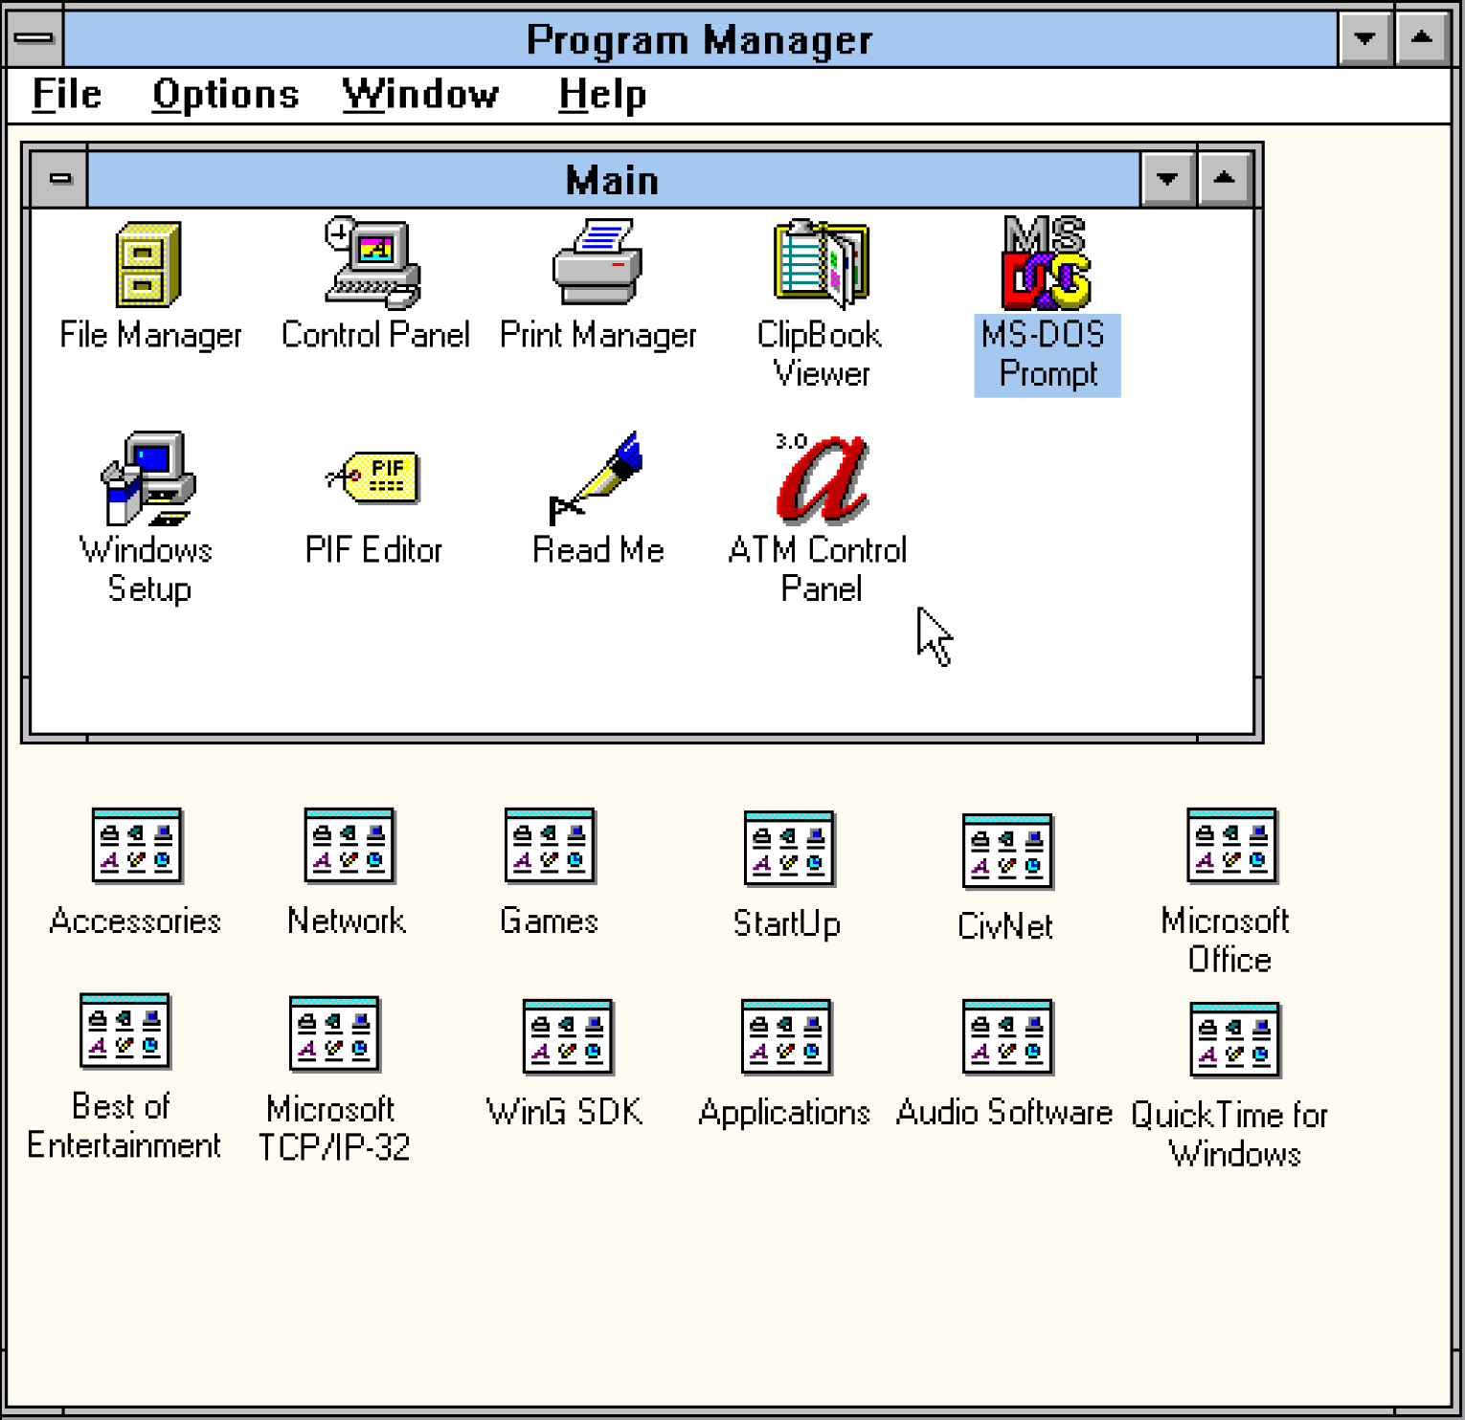The width and height of the screenshot is (1465, 1420).
Task: Click the Audio Software label text
Action: tap(1004, 1113)
